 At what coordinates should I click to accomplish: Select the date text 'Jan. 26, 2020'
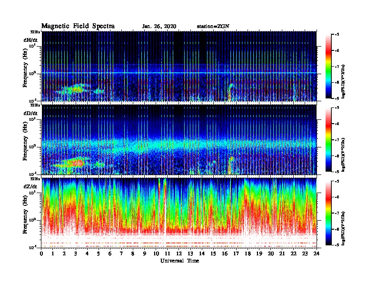[159, 27]
